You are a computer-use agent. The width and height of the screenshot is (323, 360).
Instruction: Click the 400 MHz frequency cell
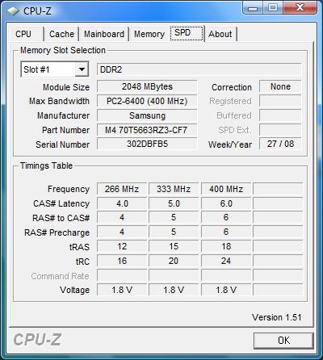click(x=226, y=189)
